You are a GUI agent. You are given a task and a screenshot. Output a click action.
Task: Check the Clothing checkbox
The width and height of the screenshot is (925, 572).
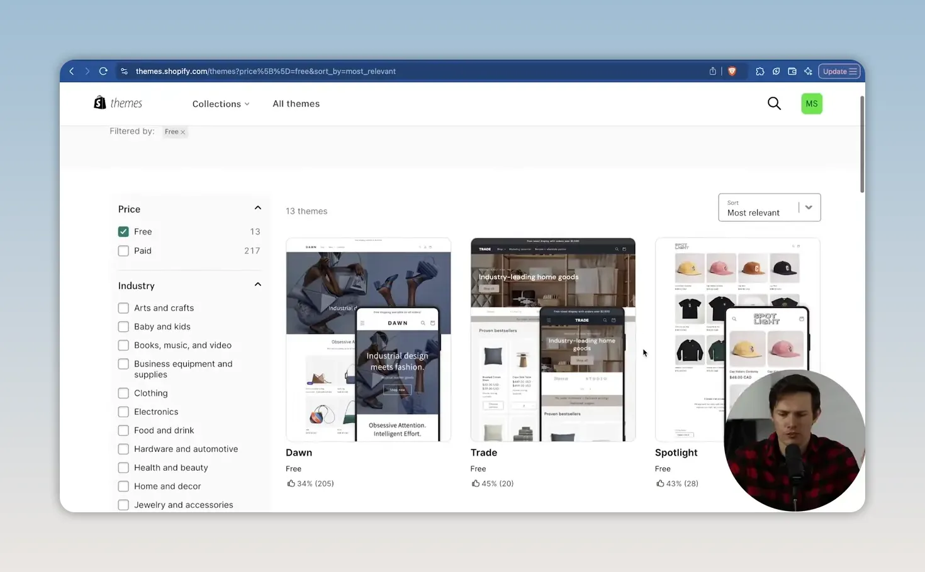pos(123,393)
